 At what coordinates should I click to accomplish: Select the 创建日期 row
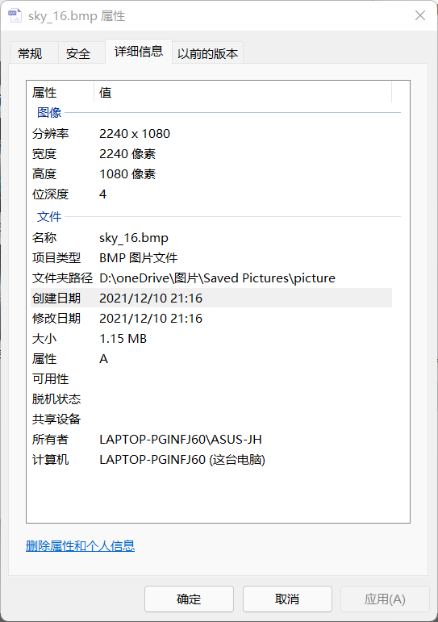[x=211, y=298]
